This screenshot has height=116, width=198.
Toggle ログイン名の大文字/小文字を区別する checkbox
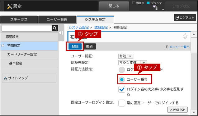click(x=122, y=89)
